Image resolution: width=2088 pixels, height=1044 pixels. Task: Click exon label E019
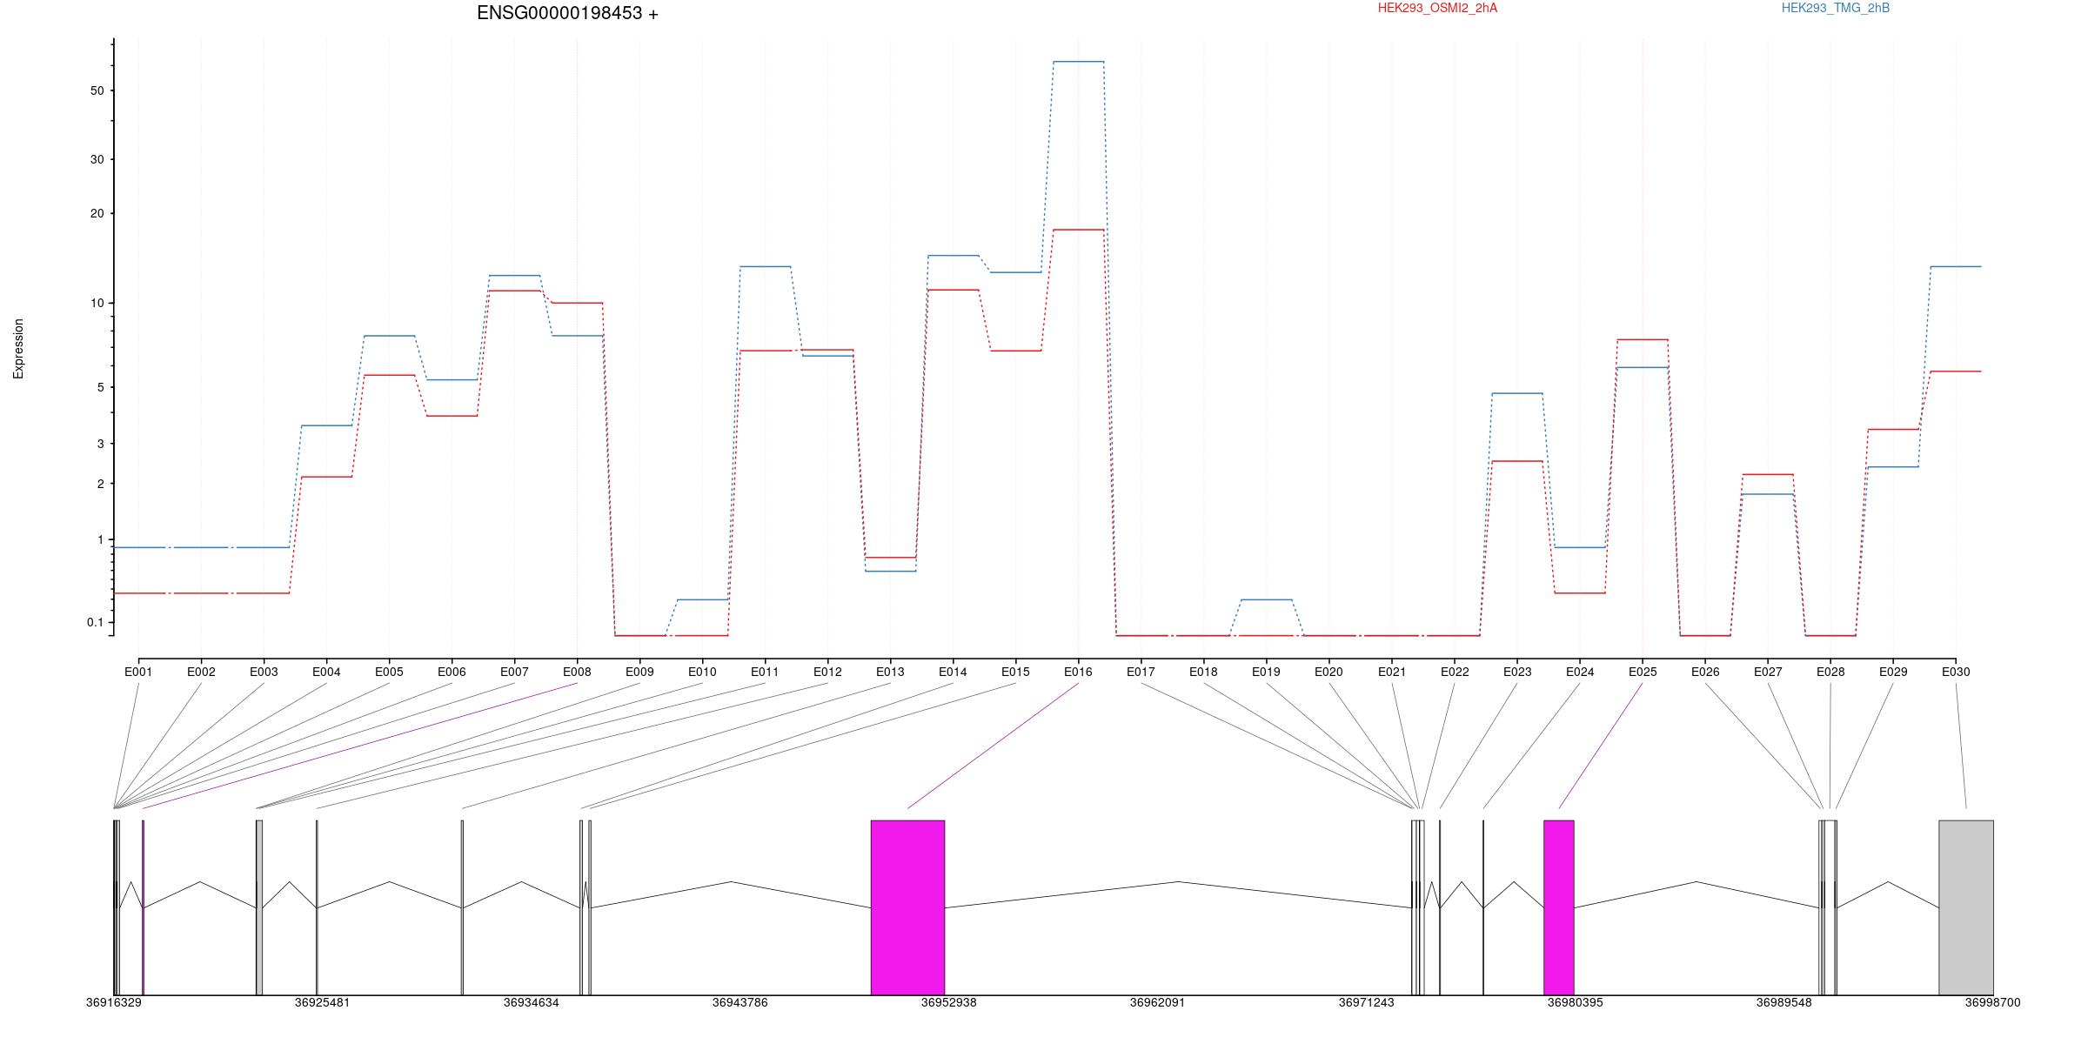(x=1266, y=672)
